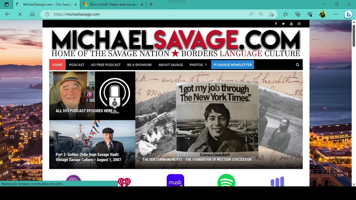Click the New York Times featured image

[x=219, y=120]
